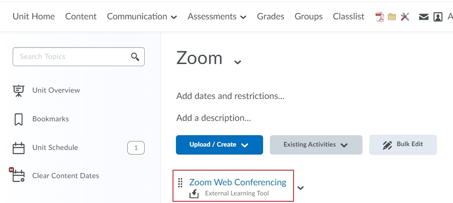The image size is (453, 203).
Task: Open the yellow folder icon in navbar
Action: (392, 17)
